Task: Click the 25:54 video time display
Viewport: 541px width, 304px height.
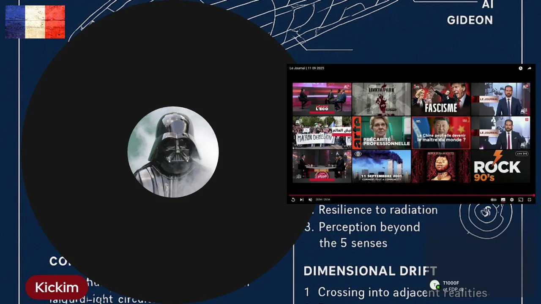Action: point(323,200)
